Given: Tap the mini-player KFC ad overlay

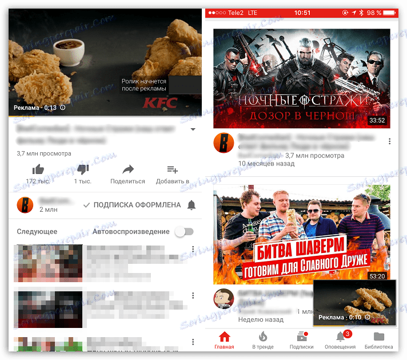Looking at the screenshot, I should tap(354, 303).
